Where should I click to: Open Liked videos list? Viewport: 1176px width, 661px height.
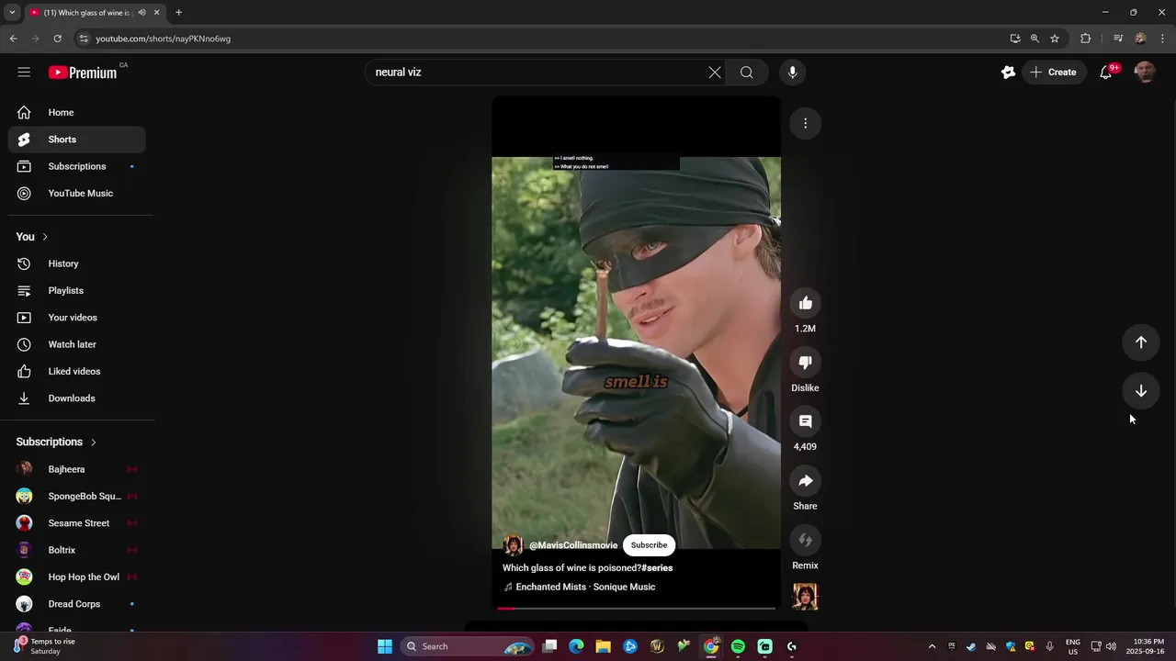coord(77,371)
